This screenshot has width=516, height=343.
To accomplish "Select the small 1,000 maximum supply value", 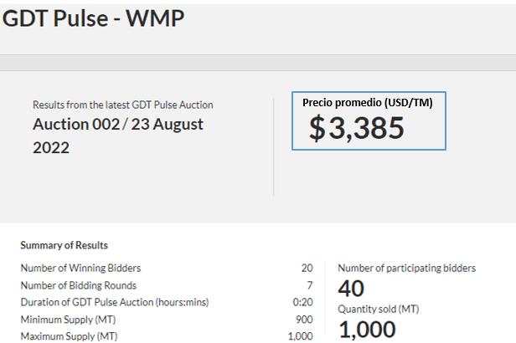I will pos(300,336).
